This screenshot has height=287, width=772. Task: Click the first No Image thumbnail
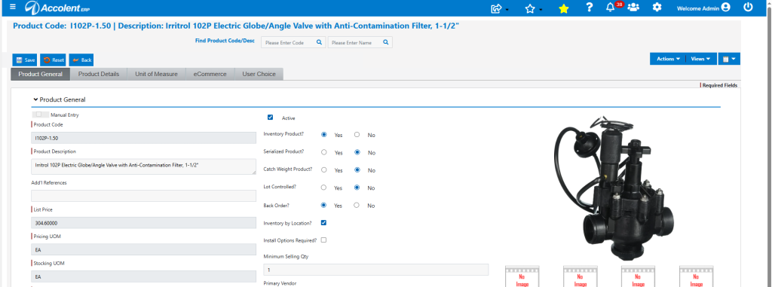[522, 276]
